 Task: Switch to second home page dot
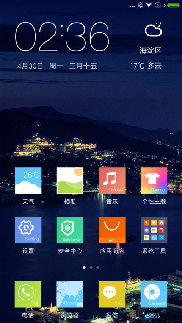91,268
